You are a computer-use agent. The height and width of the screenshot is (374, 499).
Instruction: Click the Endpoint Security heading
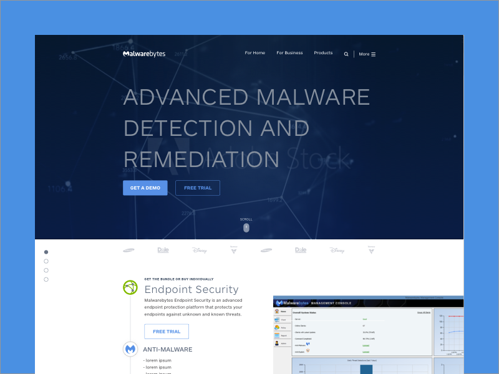191,289
